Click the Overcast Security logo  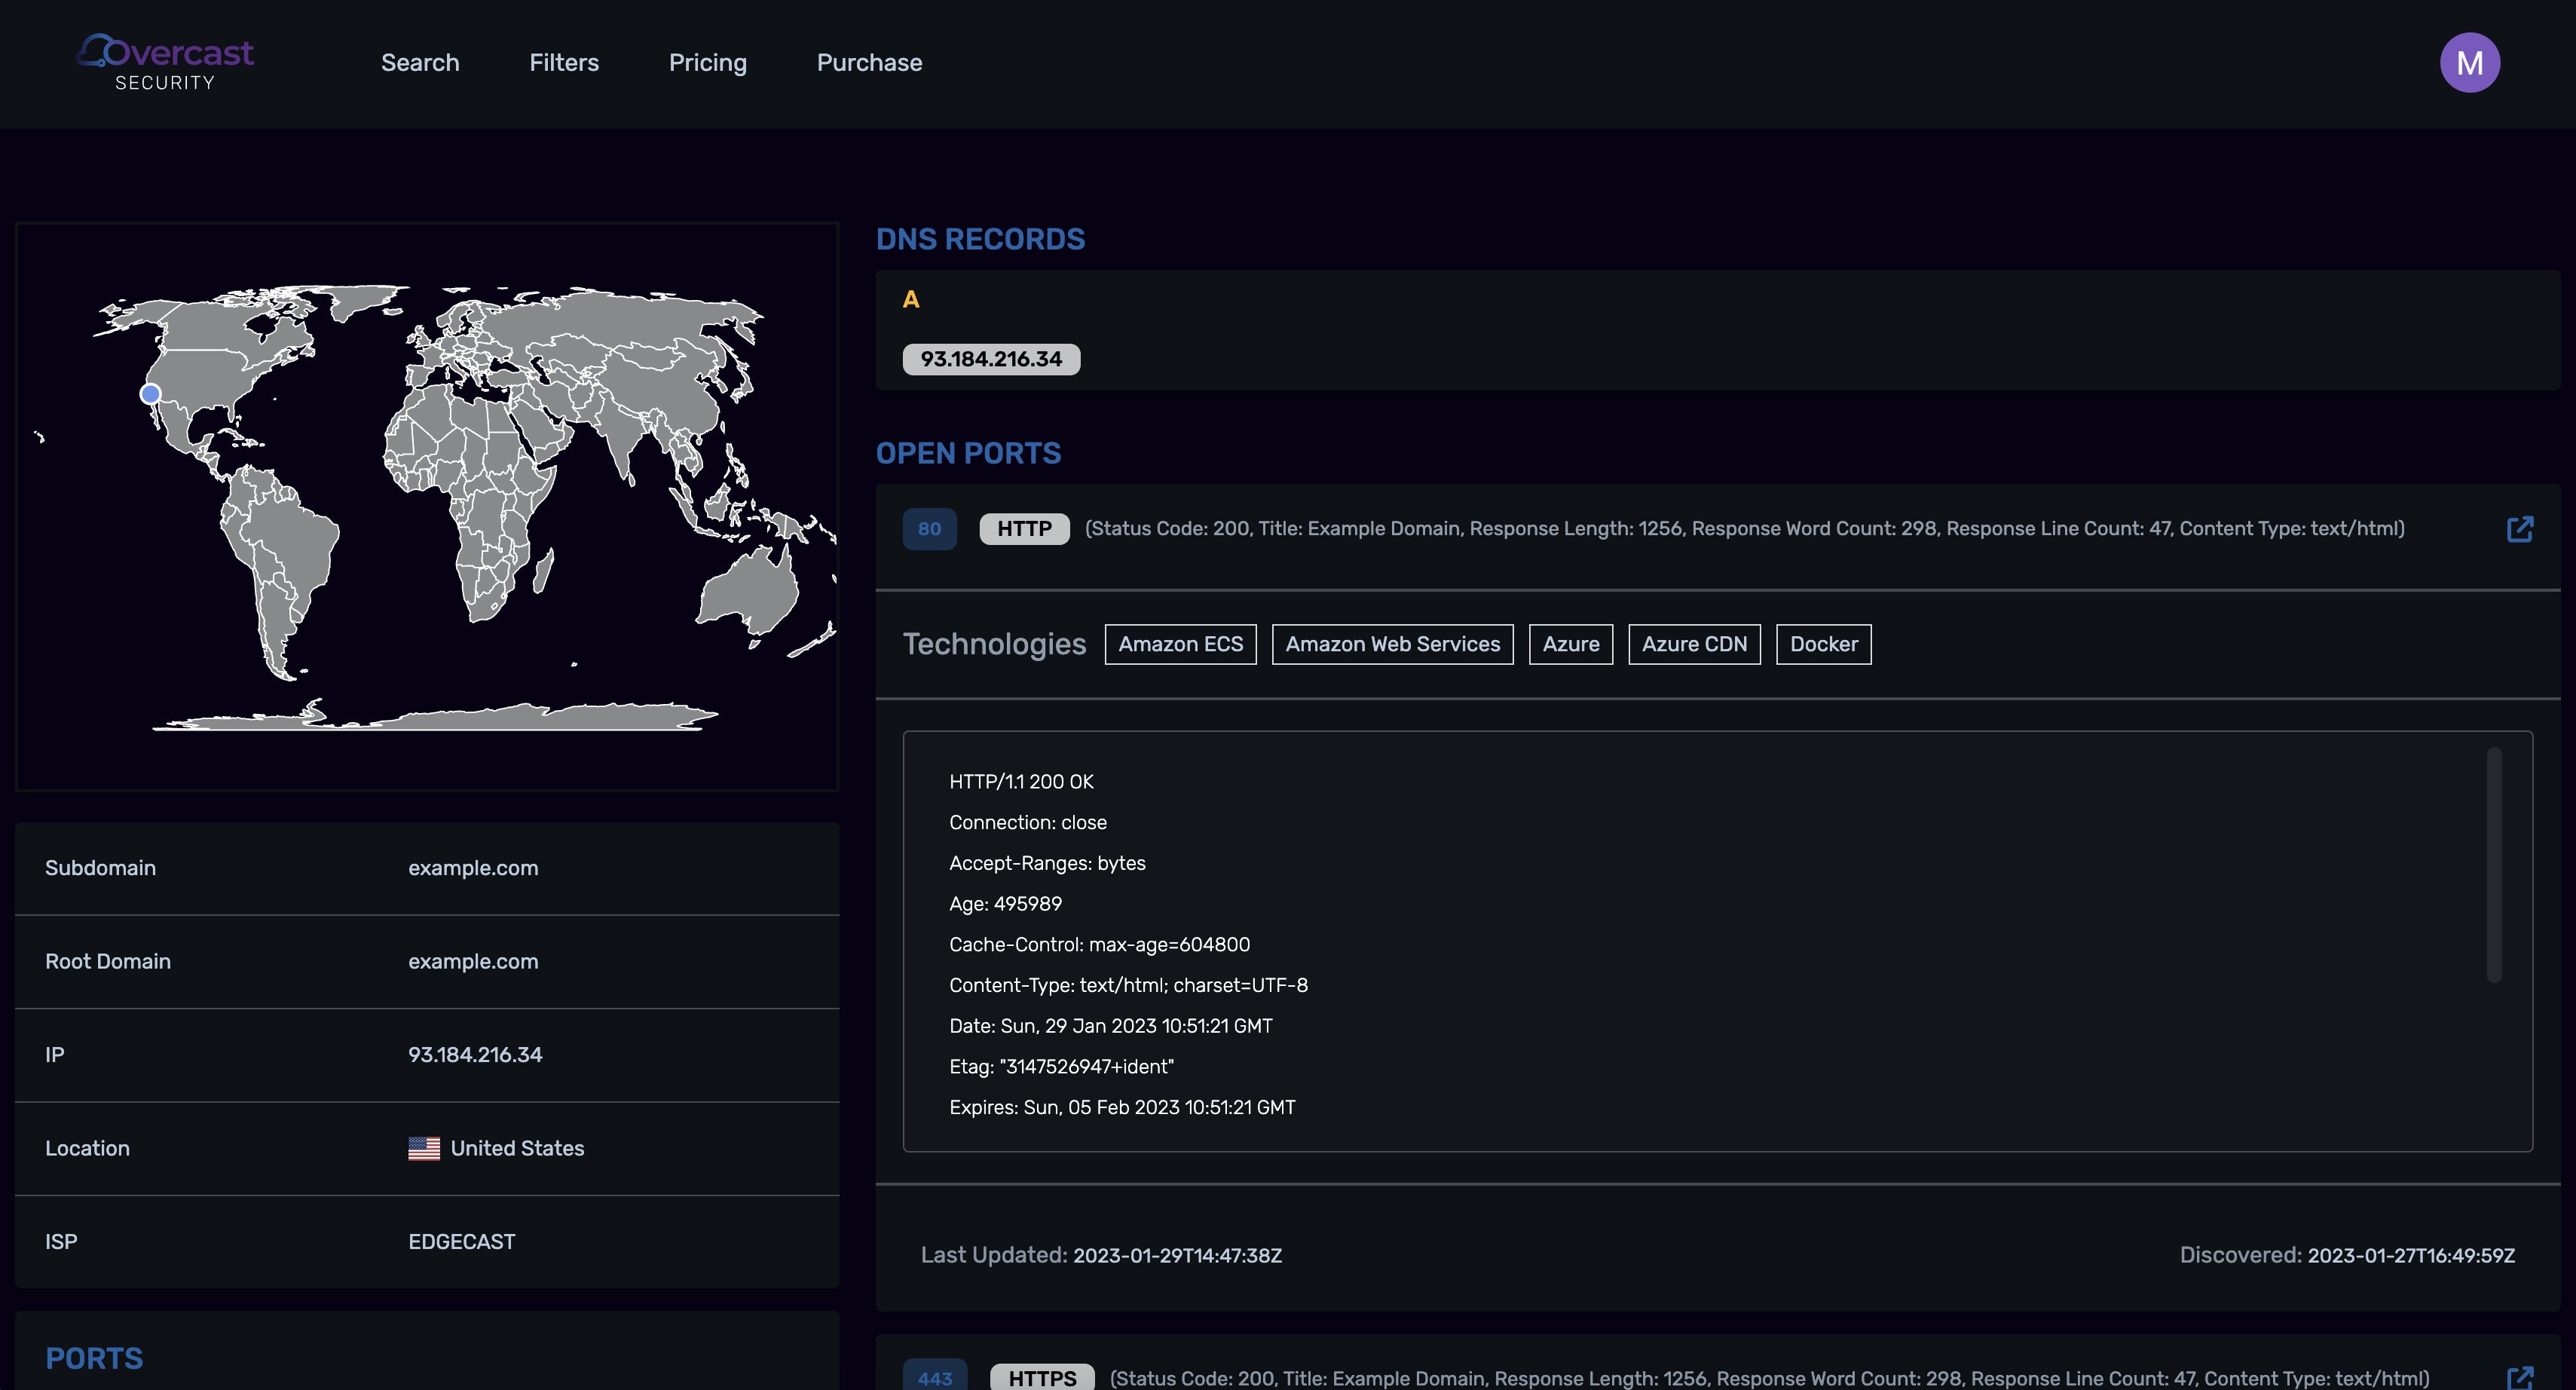click(166, 62)
